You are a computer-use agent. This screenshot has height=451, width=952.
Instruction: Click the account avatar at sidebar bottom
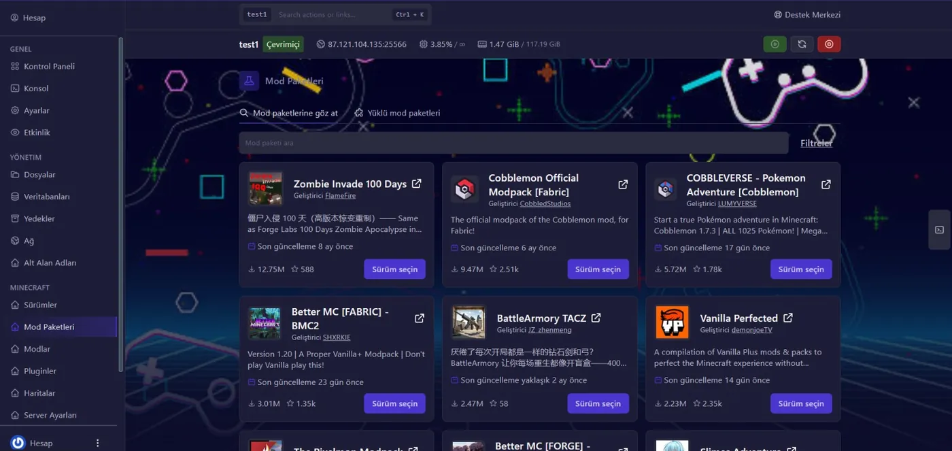click(x=18, y=443)
